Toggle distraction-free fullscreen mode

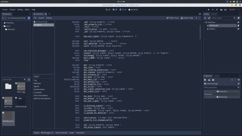click(200, 14)
